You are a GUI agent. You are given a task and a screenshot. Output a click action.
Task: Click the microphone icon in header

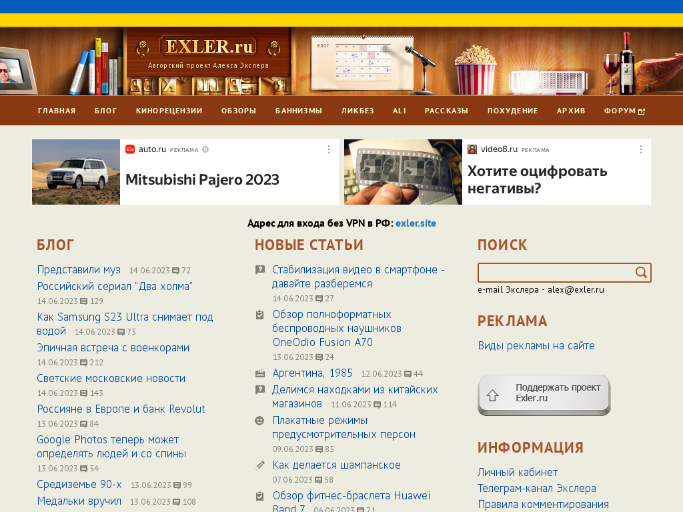pos(422,69)
